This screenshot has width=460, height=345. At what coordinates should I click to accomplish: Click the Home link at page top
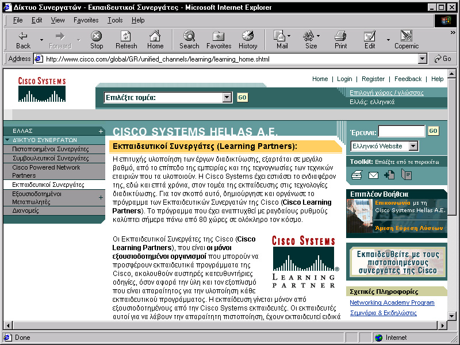point(320,79)
